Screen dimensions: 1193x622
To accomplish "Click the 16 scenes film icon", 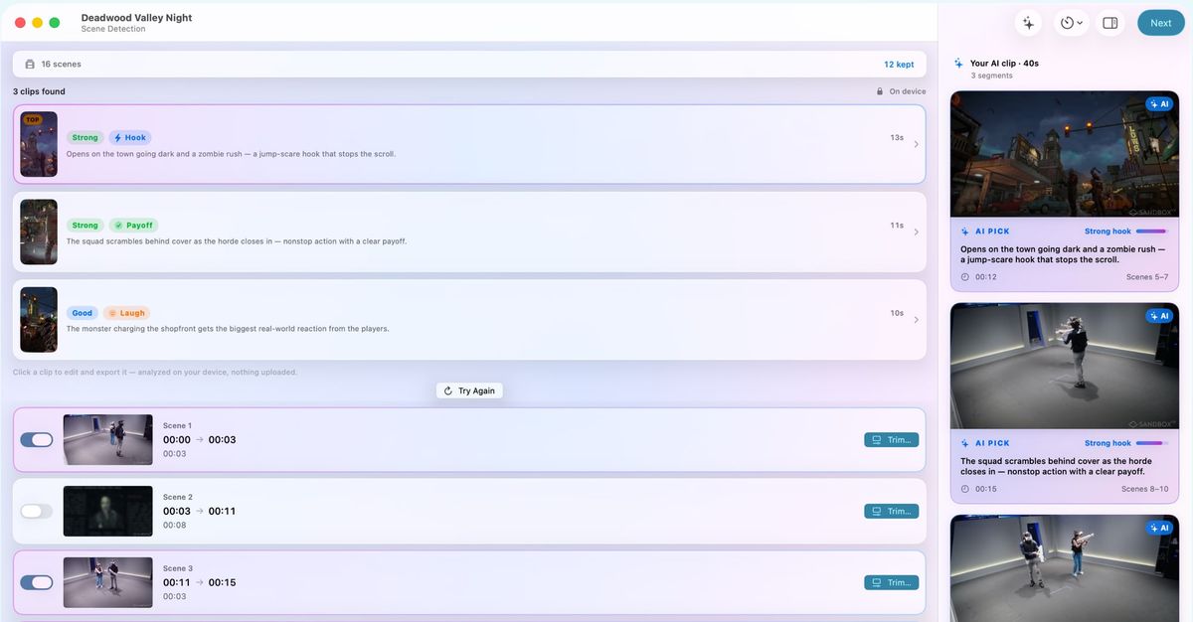I will tap(30, 64).
